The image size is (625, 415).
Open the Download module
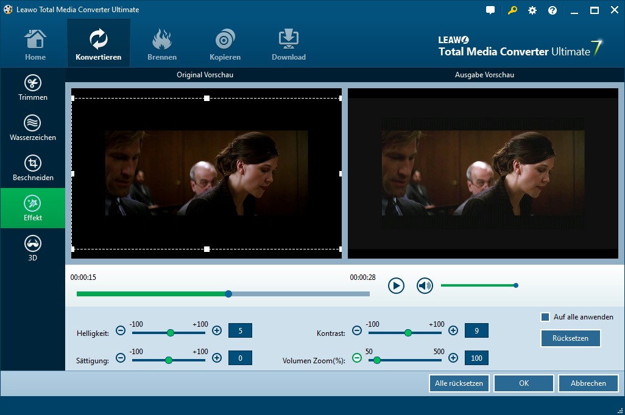point(289,44)
